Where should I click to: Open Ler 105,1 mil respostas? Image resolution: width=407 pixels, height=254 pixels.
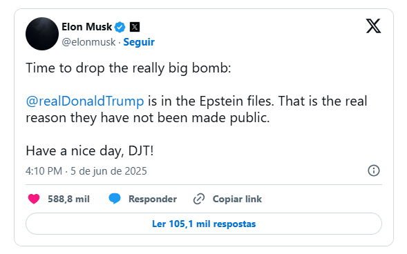coord(204,224)
